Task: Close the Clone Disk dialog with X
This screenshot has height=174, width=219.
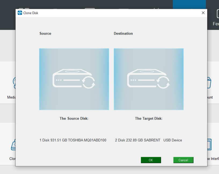Action: pos(203,13)
